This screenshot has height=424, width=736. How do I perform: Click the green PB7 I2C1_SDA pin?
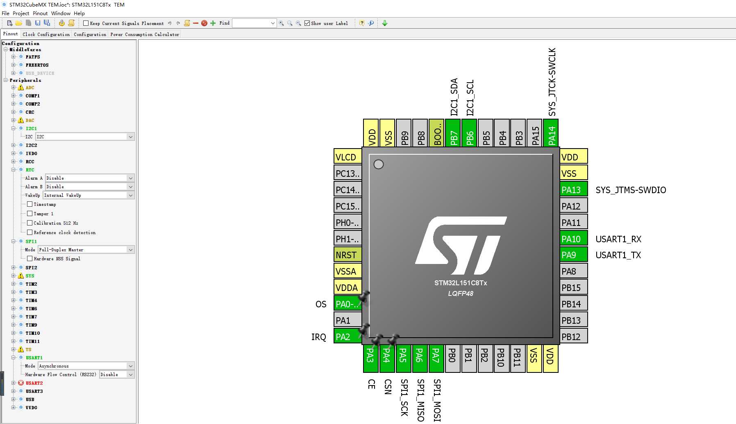(x=453, y=133)
